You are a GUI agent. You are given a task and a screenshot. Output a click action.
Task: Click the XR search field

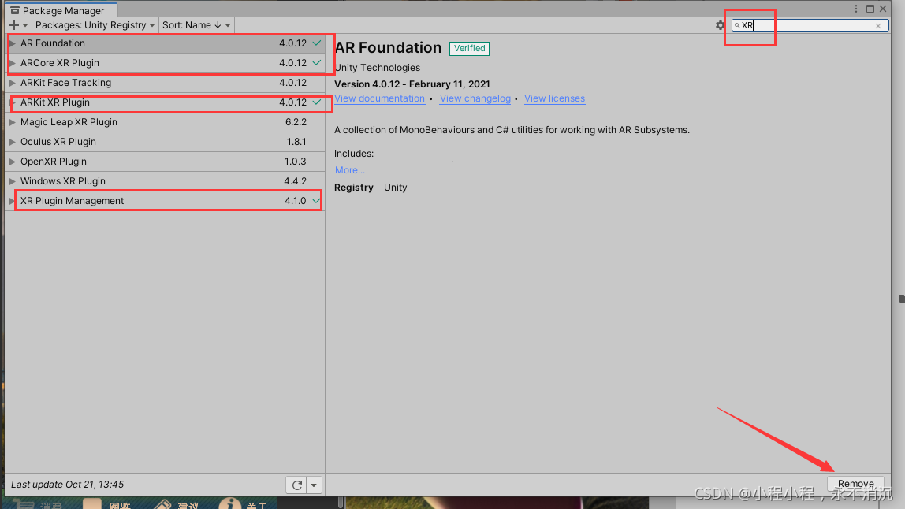(808, 25)
